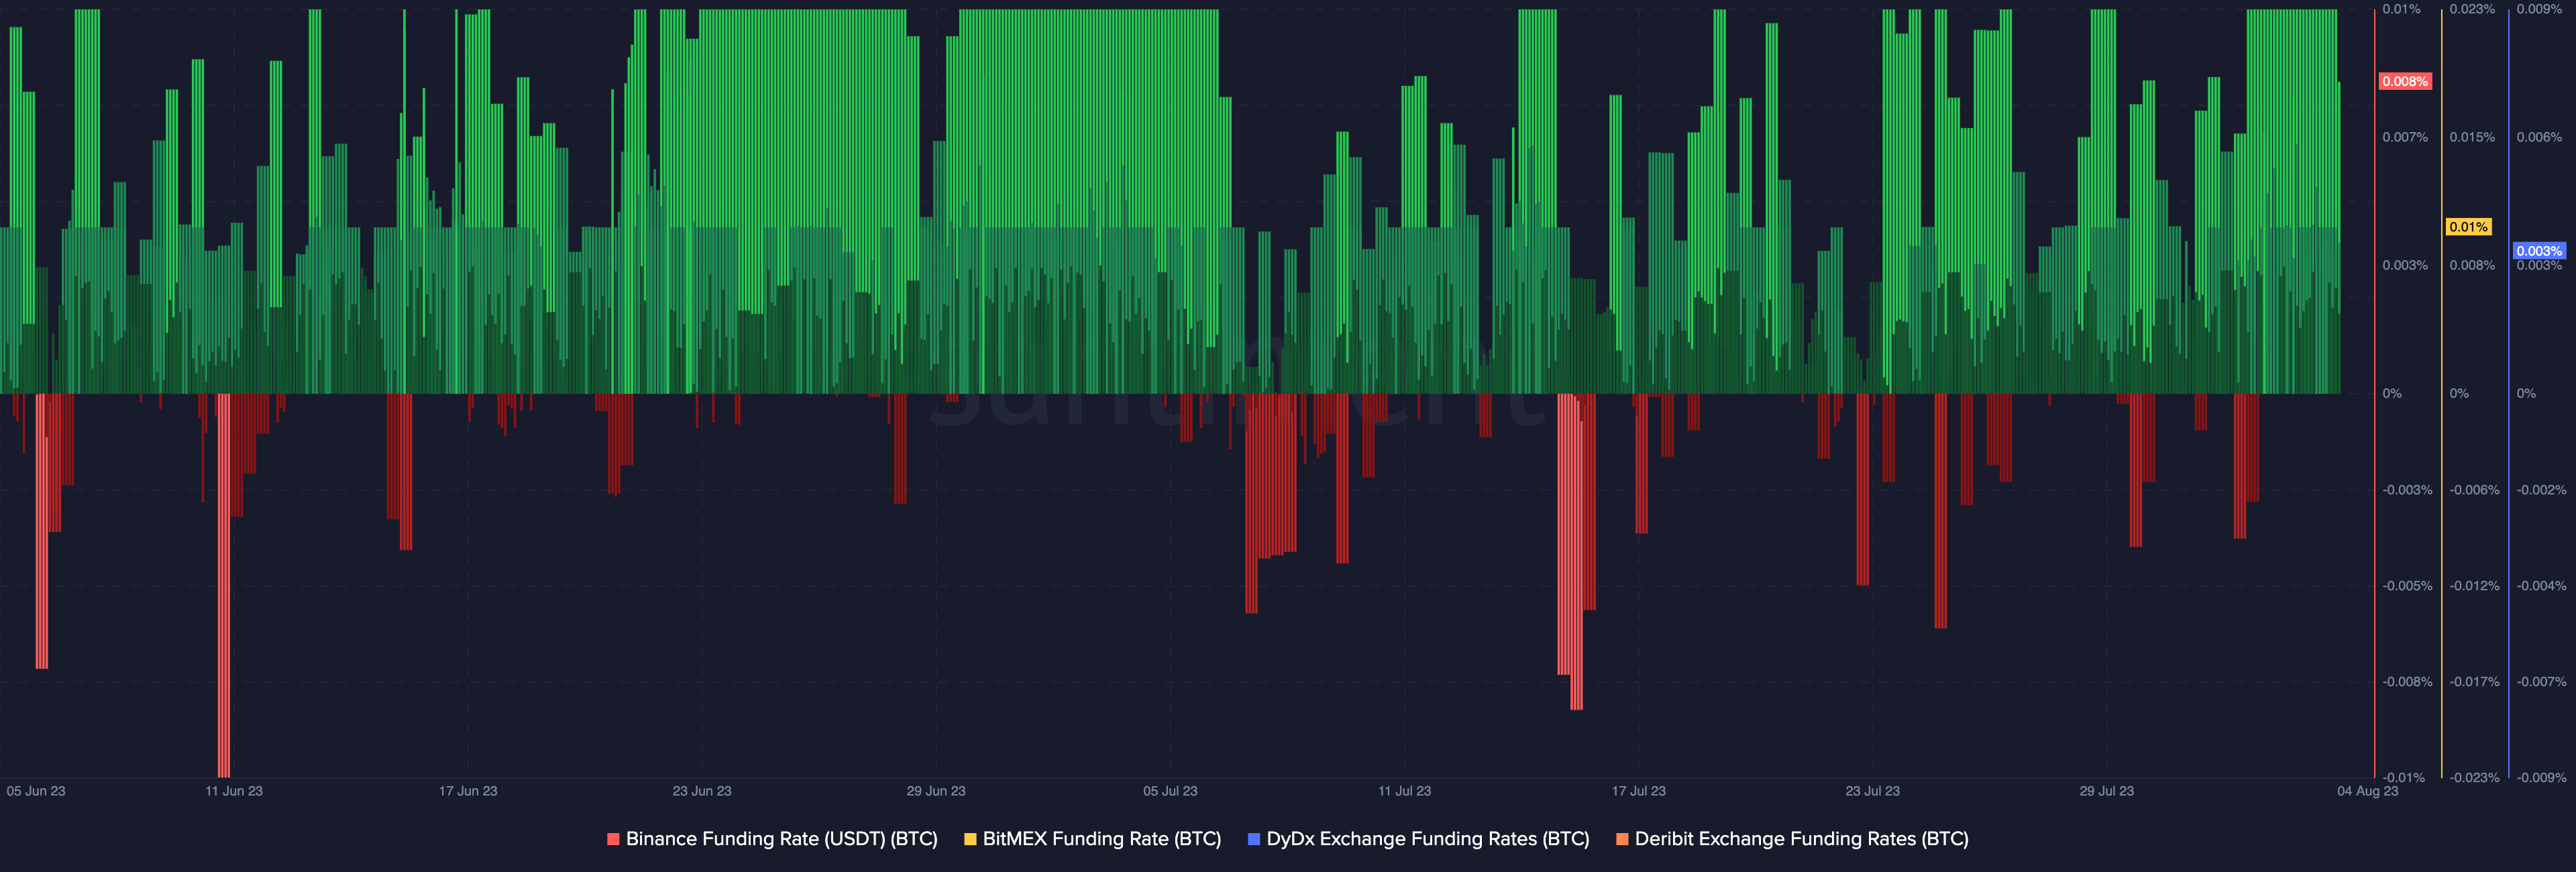This screenshot has width=2576, height=872.
Task: Click the 11 Jun 23 date label
Action: [x=234, y=791]
